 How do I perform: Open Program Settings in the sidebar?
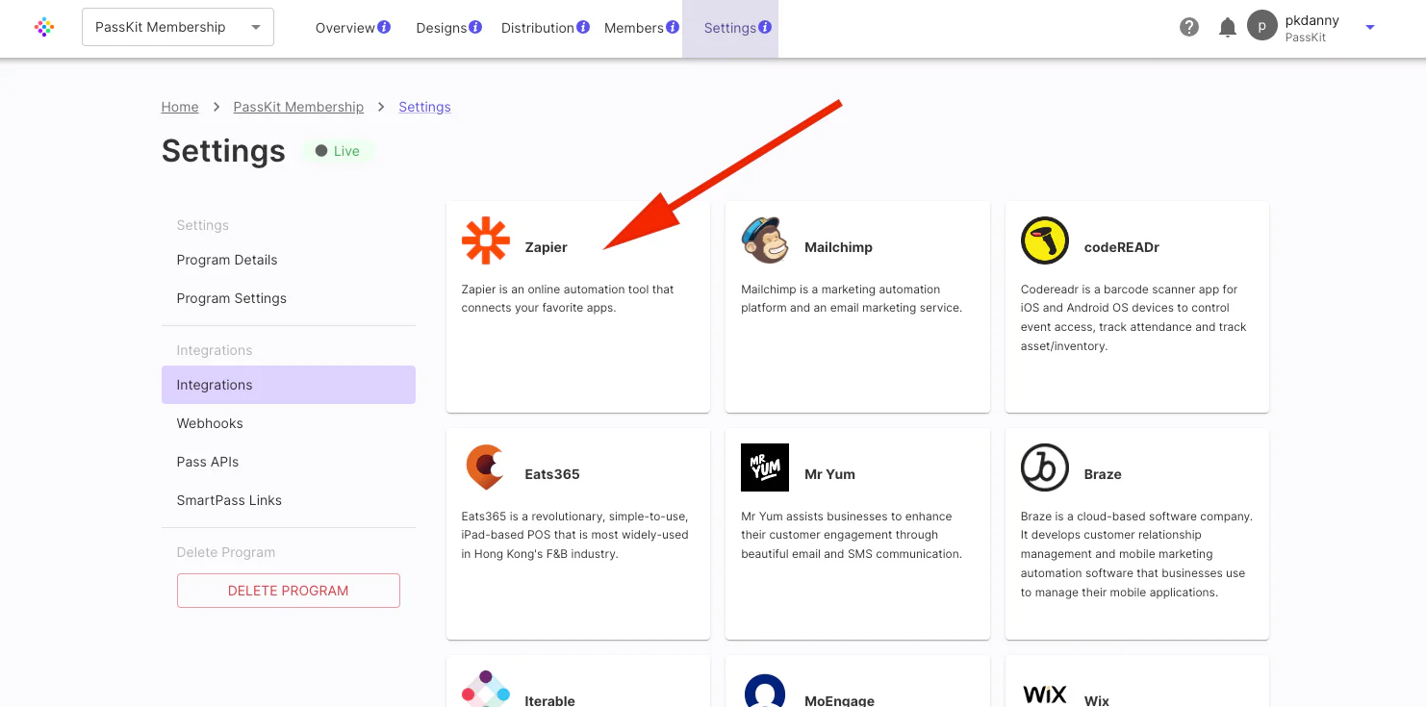click(289, 298)
